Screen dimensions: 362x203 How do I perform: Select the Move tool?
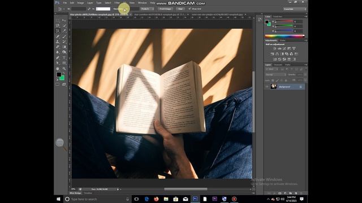[x=64, y=20]
